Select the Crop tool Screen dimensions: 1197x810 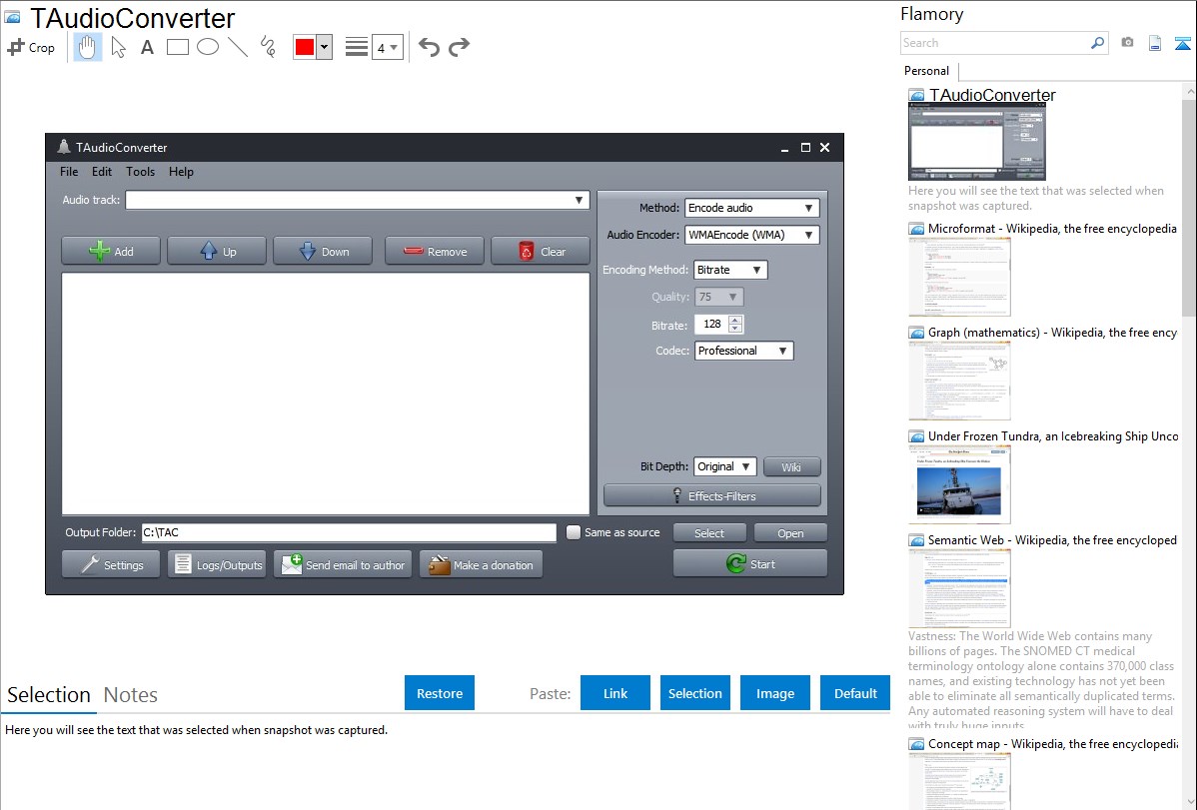coord(31,47)
